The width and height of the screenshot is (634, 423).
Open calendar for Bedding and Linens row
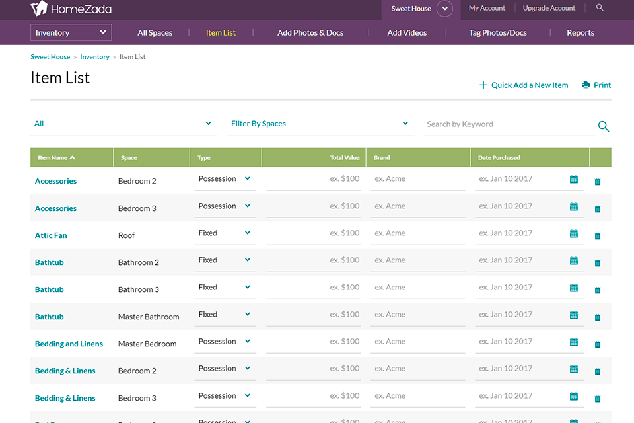573,342
